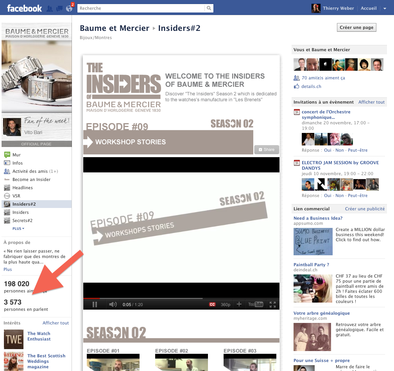Click 70 ami(e)s aiment ça link
This screenshot has height=371, width=394.
[x=323, y=78]
